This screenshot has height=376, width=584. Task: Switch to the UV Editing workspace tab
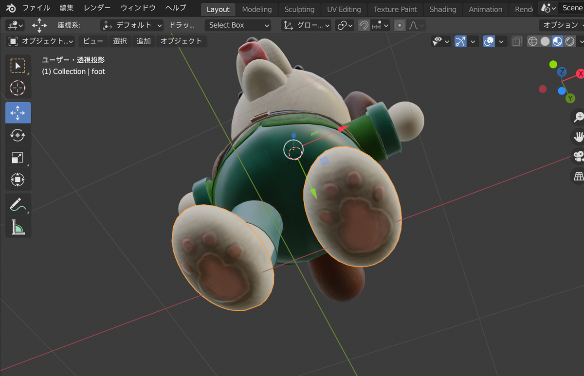[344, 9]
